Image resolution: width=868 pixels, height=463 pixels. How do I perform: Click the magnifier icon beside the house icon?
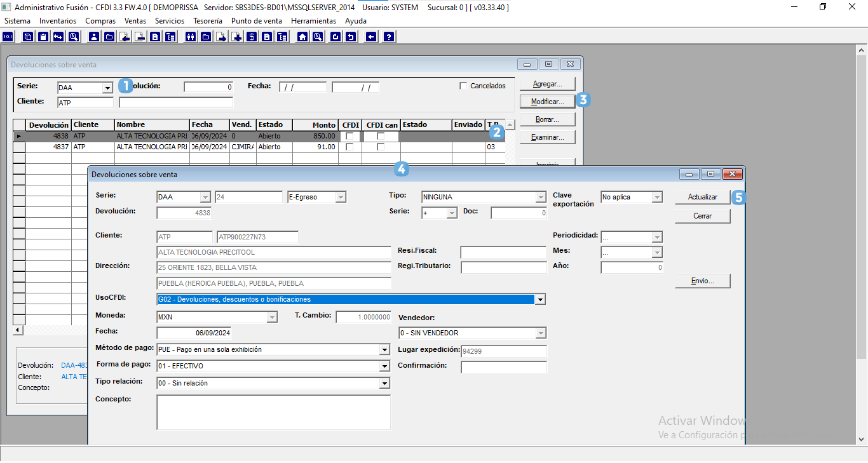tap(318, 37)
